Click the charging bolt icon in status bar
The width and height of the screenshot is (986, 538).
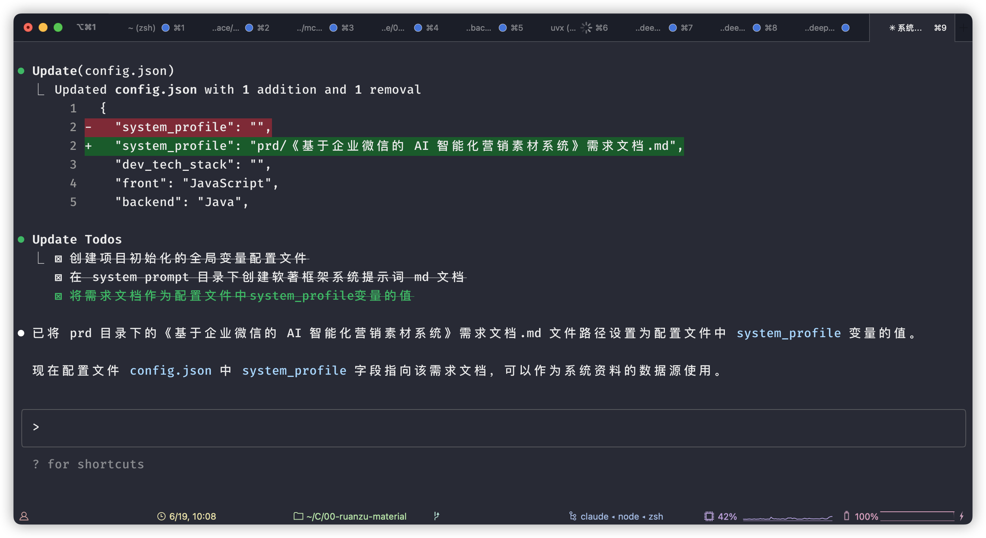click(962, 516)
